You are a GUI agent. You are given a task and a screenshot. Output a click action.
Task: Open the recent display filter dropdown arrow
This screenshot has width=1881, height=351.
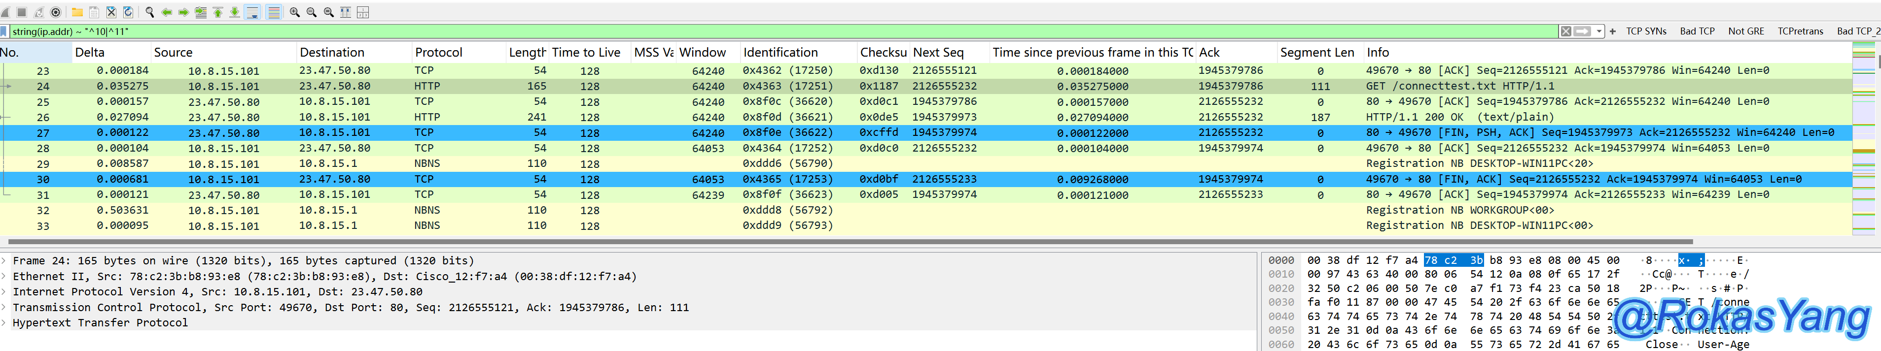click(1599, 32)
